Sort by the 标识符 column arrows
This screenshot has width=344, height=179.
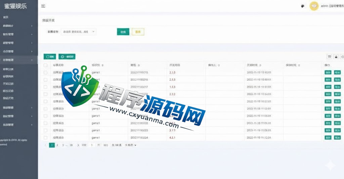pyautogui.click(x=103, y=65)
